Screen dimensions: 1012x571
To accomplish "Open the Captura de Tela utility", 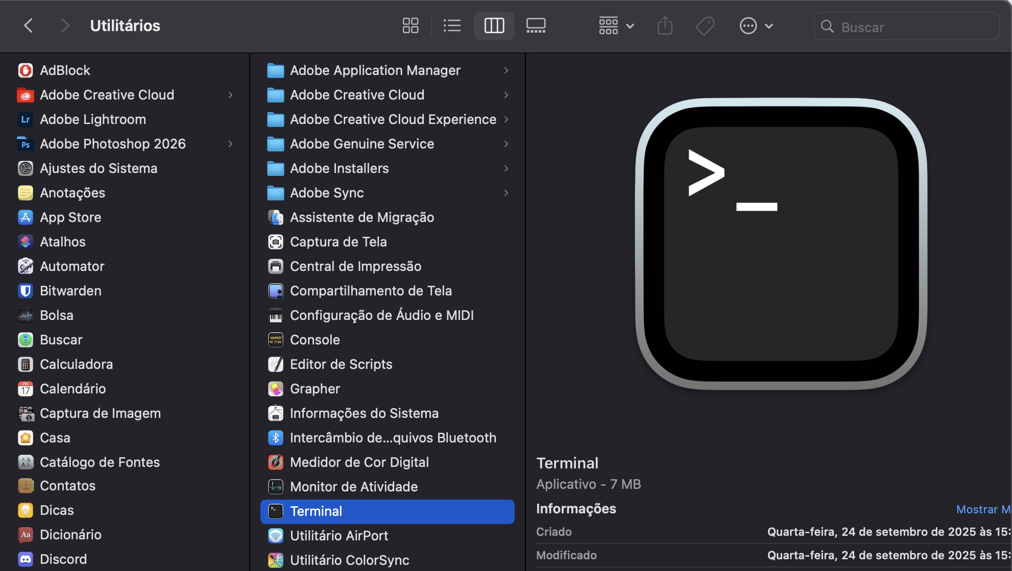I will [x=338, y=241].
